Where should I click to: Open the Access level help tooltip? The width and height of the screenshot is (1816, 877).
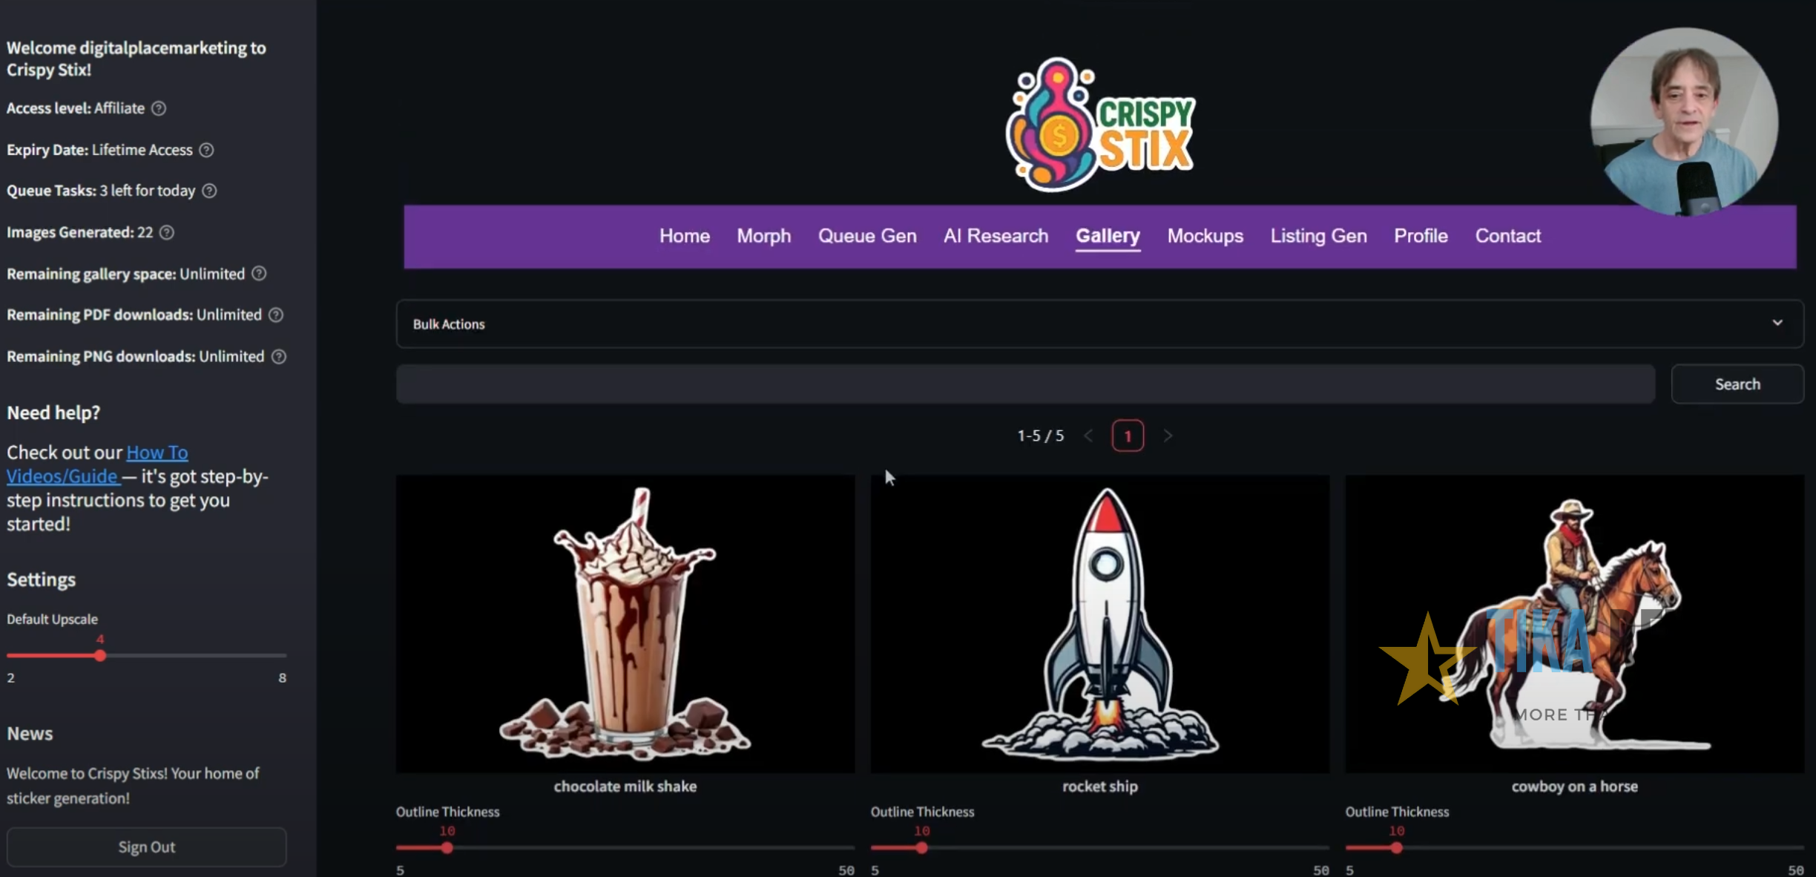click(158, 108)
